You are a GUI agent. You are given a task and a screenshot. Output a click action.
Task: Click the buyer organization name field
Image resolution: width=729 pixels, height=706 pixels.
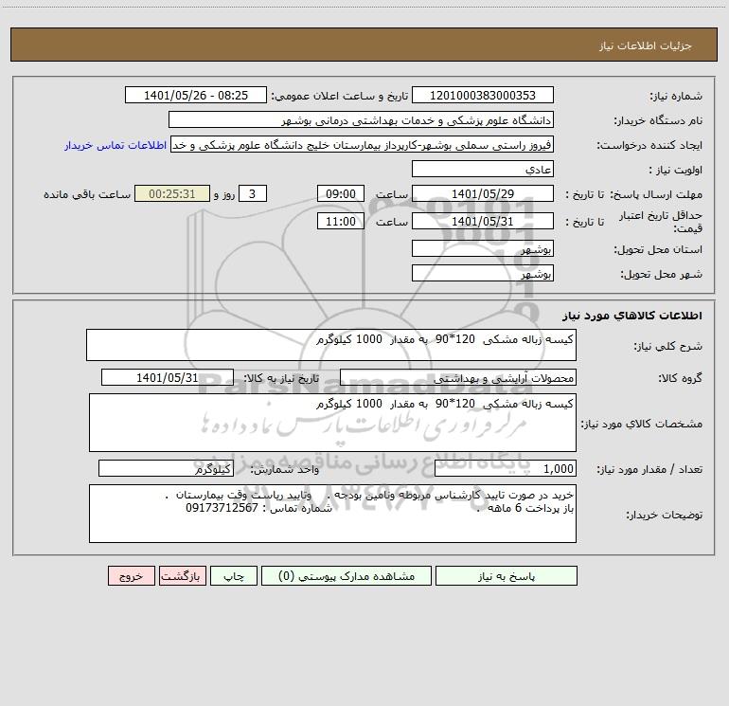point(361,119)
